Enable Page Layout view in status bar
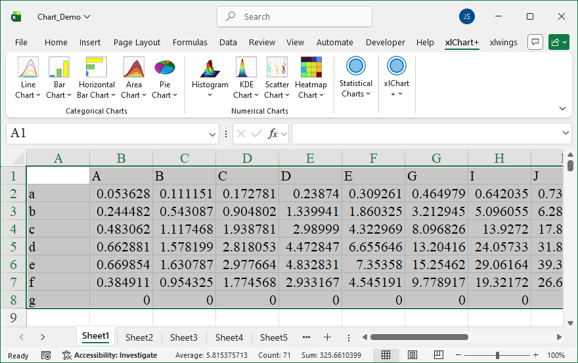578x363 pixels. (x=412, y=355)
